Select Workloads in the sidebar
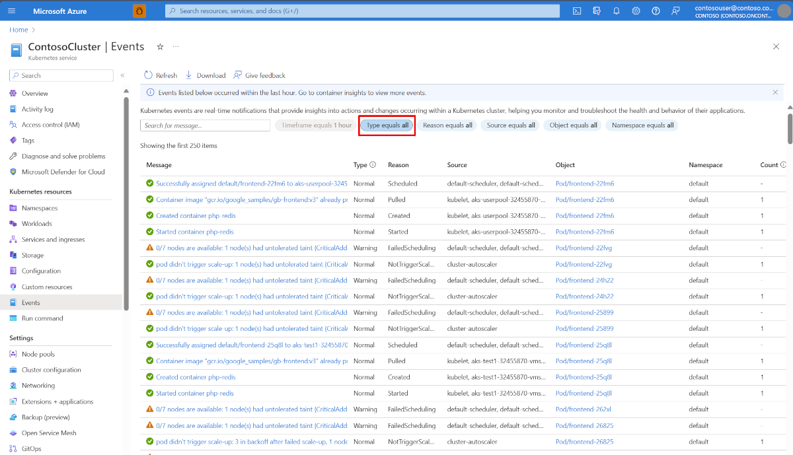Screen dimensions: 793x455 (36, 224)
